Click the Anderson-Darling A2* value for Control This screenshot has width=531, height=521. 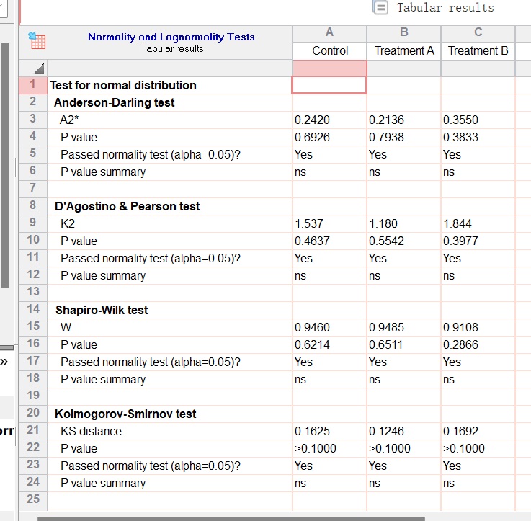pyautogui.click(x=312, y=120)
